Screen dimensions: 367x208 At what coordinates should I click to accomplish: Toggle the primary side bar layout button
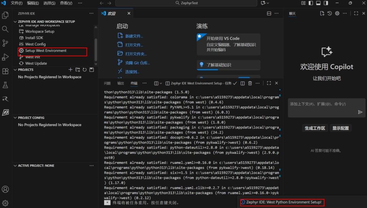click(311, 3)
